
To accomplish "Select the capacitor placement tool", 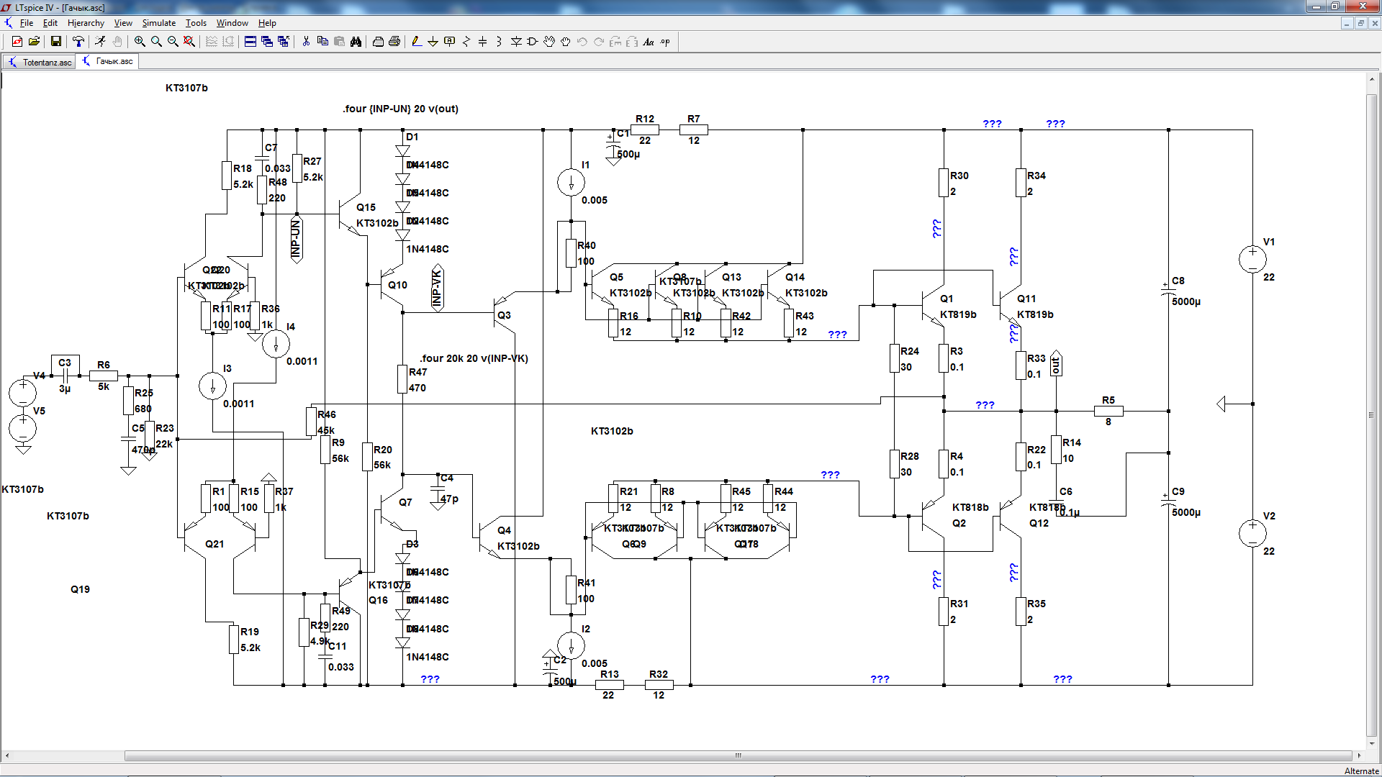I will tap(482, 42).
